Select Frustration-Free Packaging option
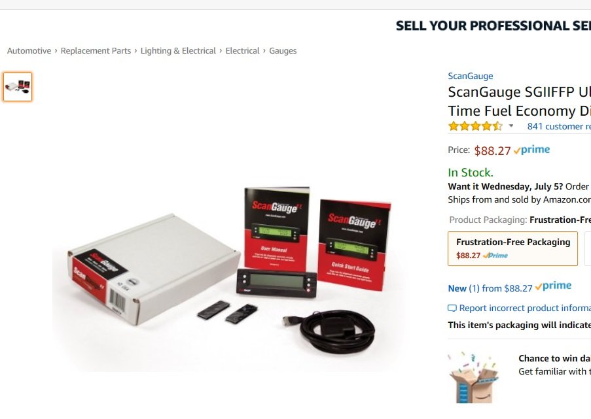The height and width of the screenshot is (419, 591). [512, 249]
